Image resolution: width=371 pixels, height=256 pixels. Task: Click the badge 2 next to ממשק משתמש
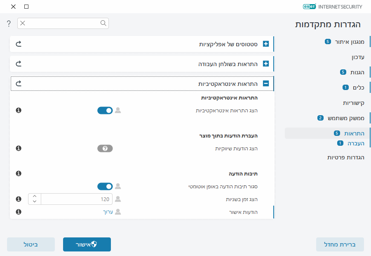coord(320,118)
